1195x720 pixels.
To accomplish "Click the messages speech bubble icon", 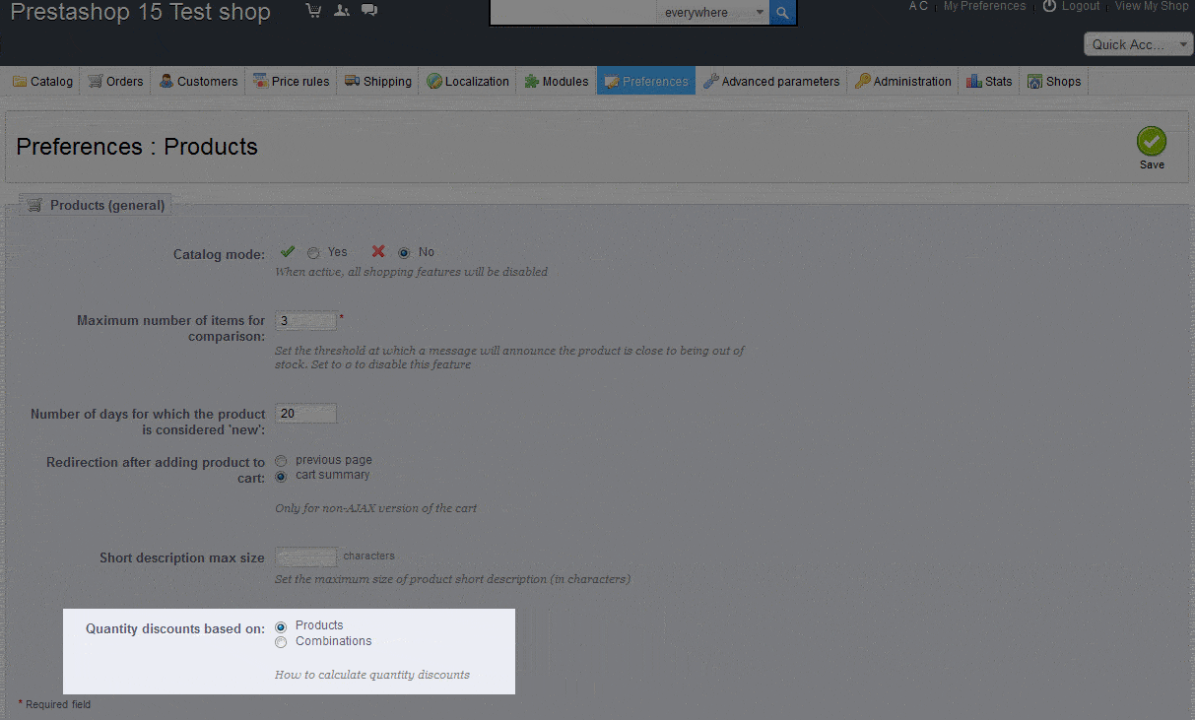I will [368, 11].
